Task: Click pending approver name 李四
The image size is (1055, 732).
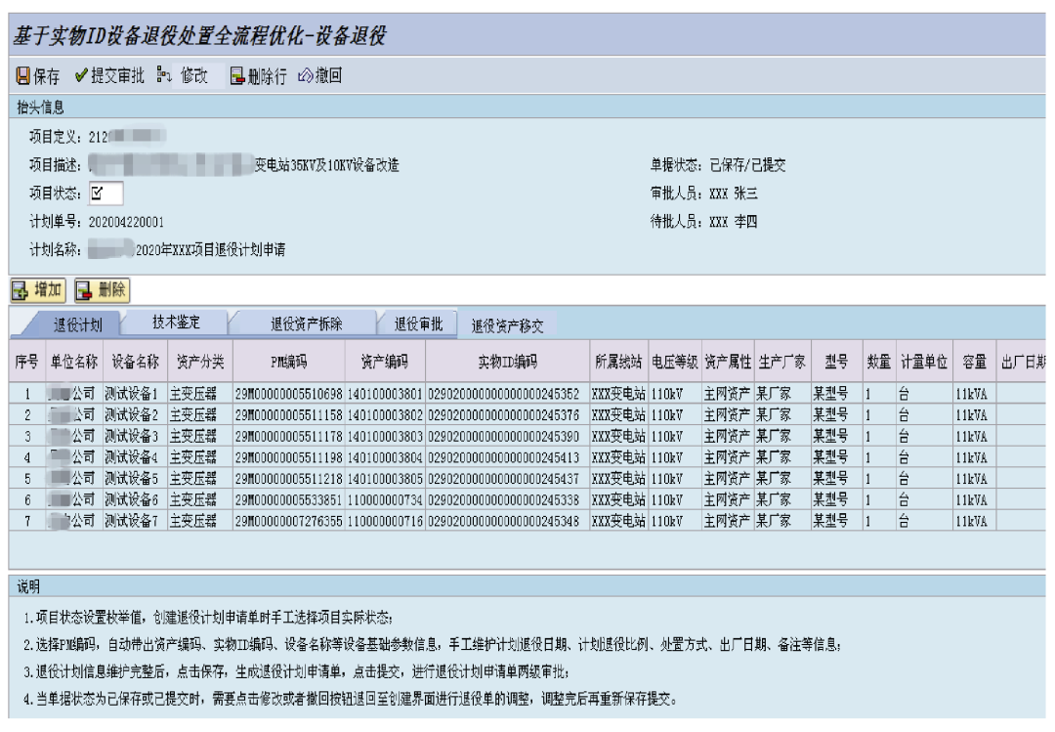Action: (745, 222)
